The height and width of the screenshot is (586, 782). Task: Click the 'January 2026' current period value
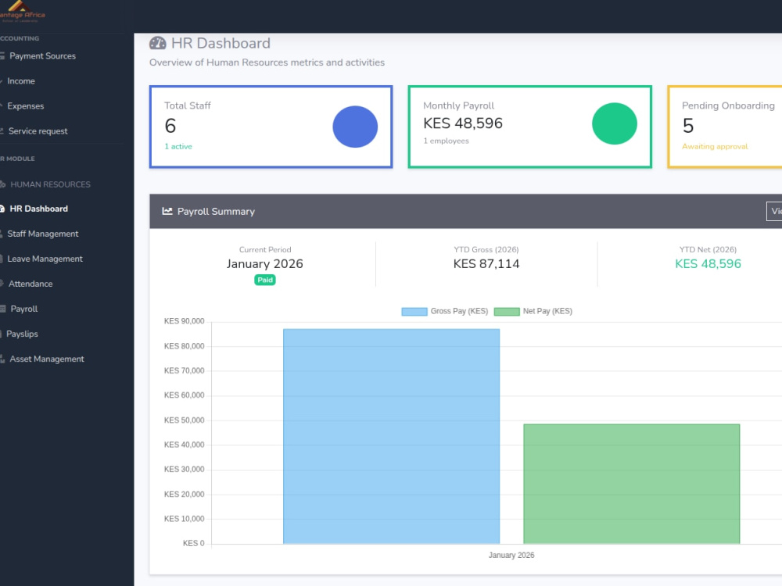tap(265, 263)
